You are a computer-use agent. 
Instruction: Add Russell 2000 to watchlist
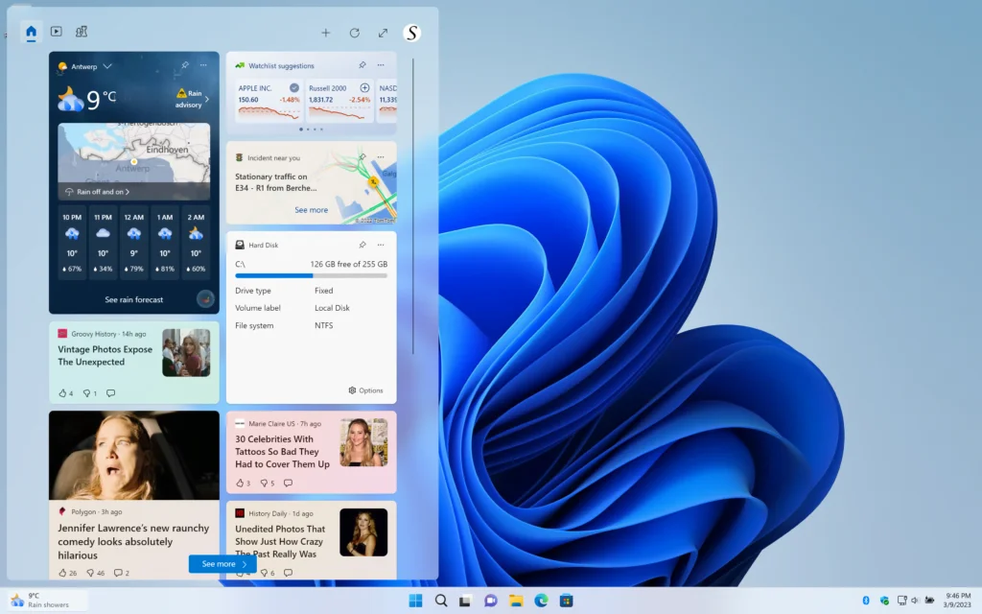364,87
